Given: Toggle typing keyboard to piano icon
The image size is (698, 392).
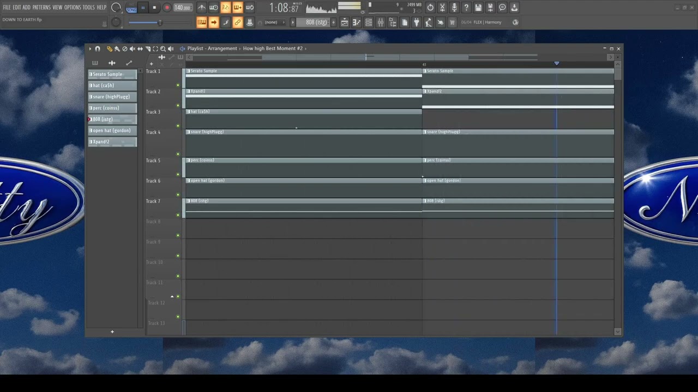Looking at the screenshot, I should (x=202, y=22).
